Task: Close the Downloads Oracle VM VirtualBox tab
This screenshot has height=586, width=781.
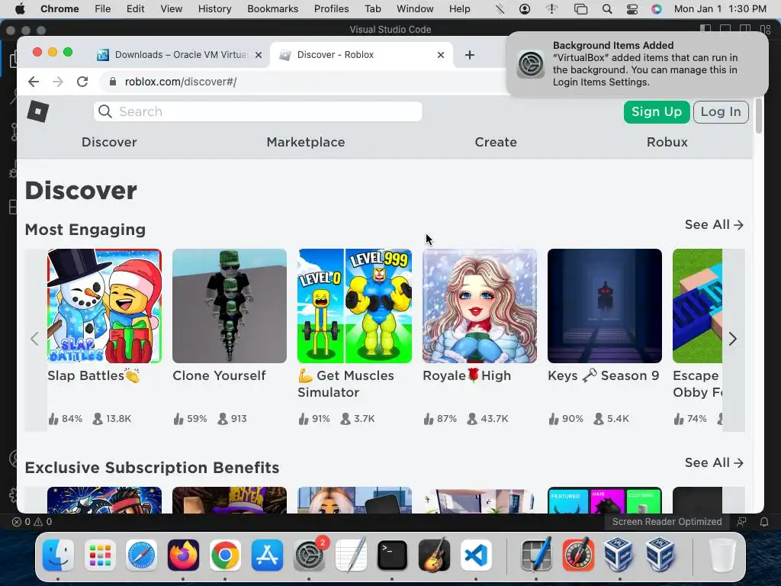Action: coord(259,55)
